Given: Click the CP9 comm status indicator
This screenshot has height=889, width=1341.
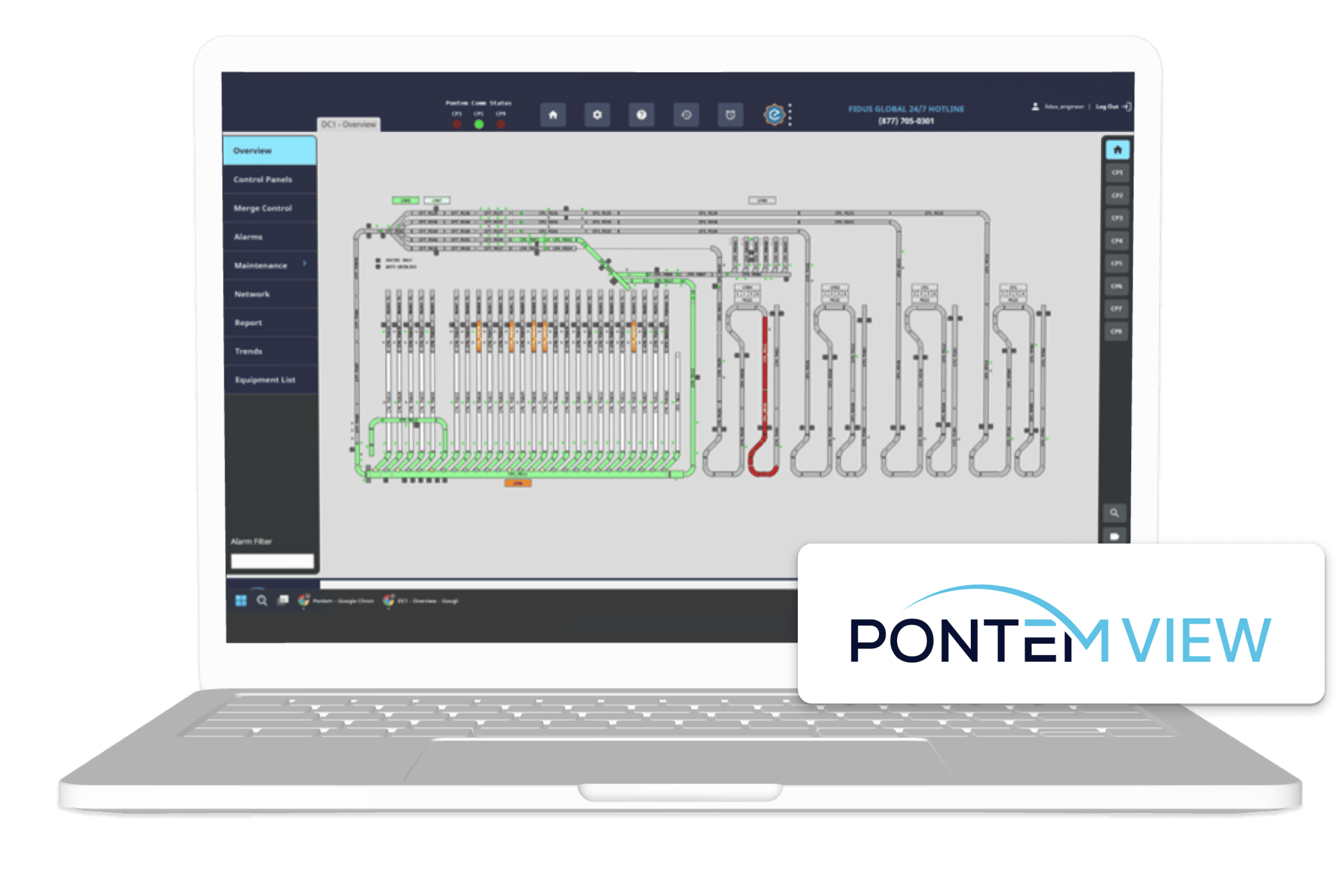Looking at the screenshot, I should pos(501,124).
